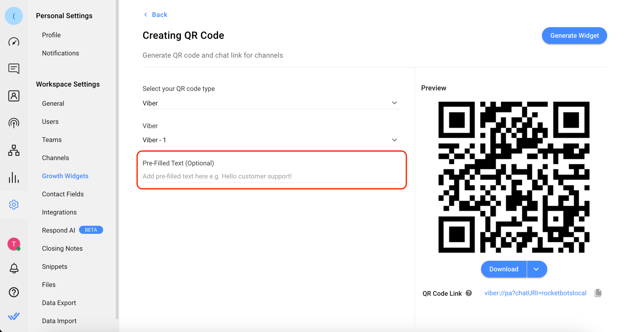The height and width of the screenshot is (332, 628).
Task: Open the reports bar chart icon
Action: [14, 177]
